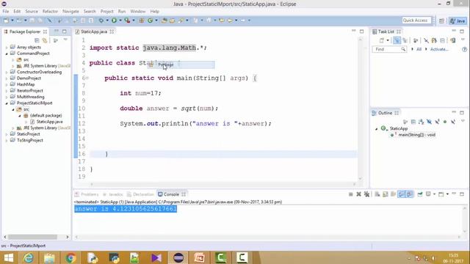The width and height of the screenshot is (470, 264).
Task: Click Link with Editor in Package Explorer
Action: pos(45,40)
